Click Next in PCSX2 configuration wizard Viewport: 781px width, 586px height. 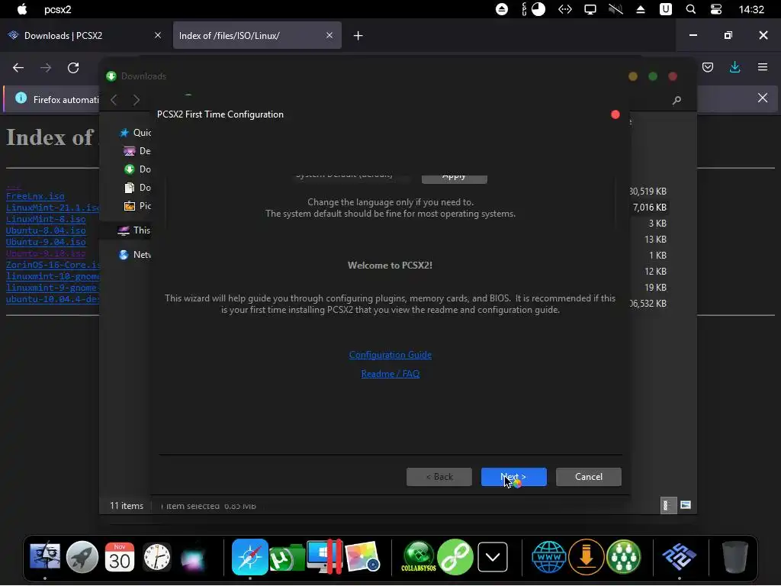coord(513,477)
